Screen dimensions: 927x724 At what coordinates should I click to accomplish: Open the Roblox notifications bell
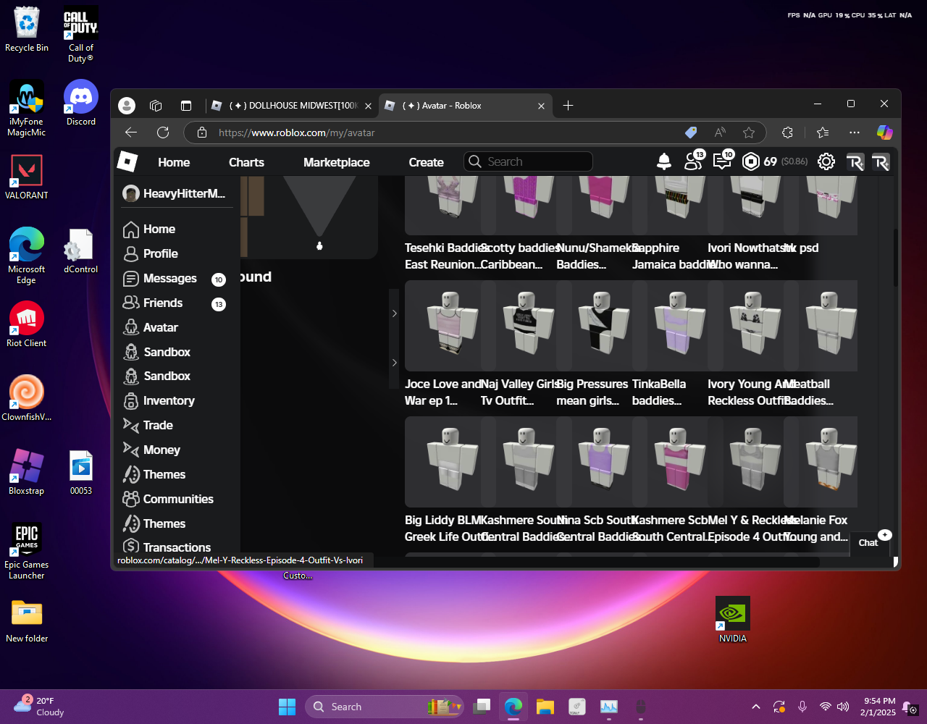click(x=663, y=161)
